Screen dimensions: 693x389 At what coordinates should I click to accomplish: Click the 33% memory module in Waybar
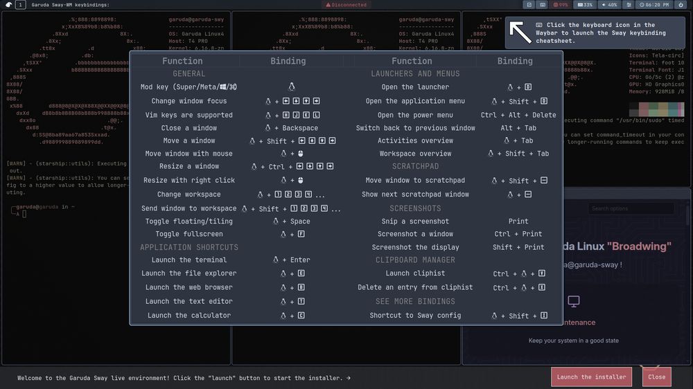click(585, 5)
